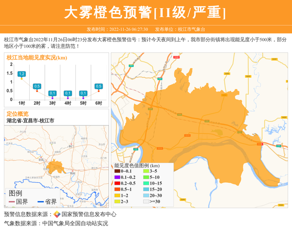292x229 pixels.
Task: Click the 0.5 km data point at 2时
Action: point(37,91)
